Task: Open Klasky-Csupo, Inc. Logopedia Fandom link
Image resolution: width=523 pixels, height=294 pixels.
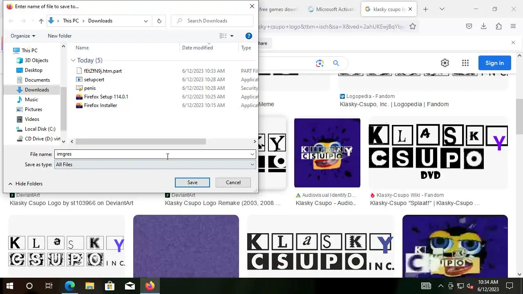Action: tap(394, 104)
